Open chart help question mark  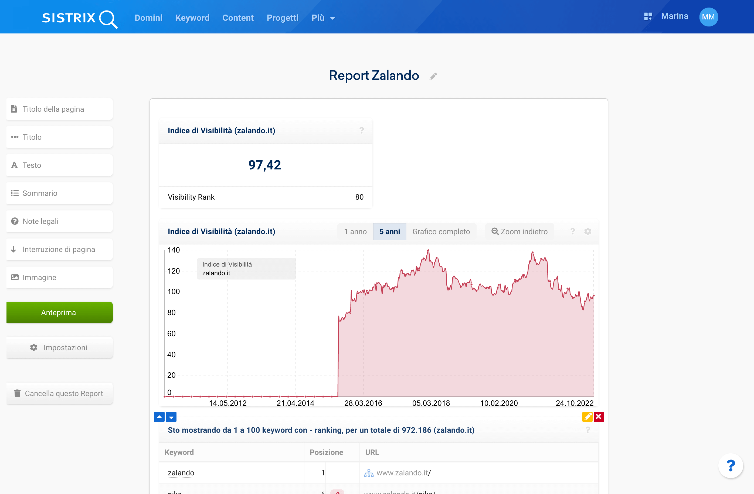point(572,231)
